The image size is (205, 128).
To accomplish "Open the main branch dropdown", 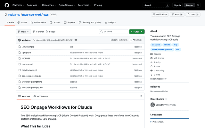I will (23, 32).
